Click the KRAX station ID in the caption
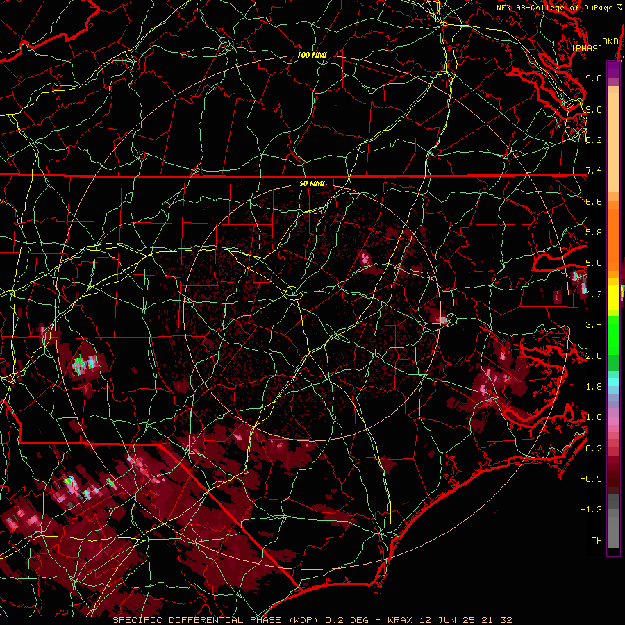 [401, 620]
